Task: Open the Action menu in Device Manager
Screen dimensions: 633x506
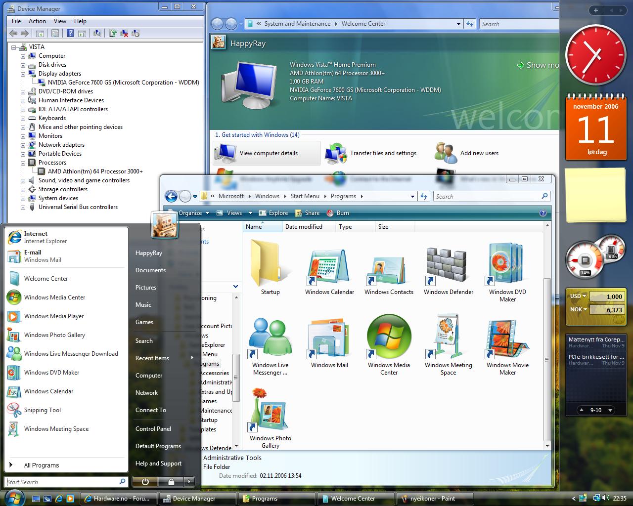Action: [x=37, y=21]
